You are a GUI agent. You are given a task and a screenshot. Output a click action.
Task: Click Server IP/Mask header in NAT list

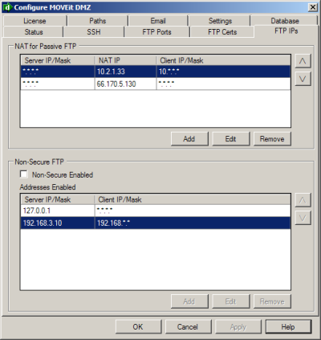tap(58, 60)
